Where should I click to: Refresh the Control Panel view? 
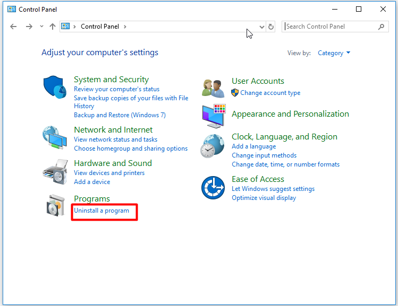click(271, 27)
